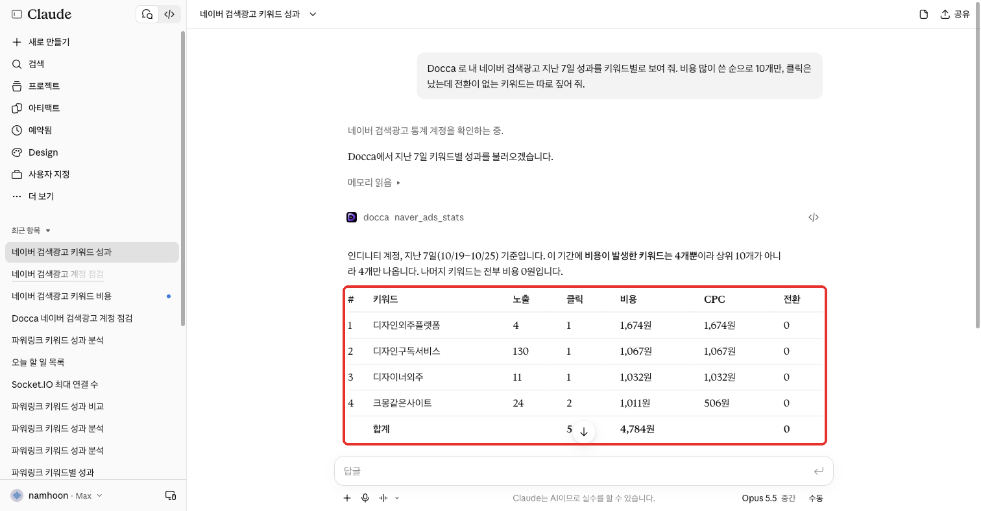Click the 수동 mode option
The image size is (981, 511).
point(816,498)
